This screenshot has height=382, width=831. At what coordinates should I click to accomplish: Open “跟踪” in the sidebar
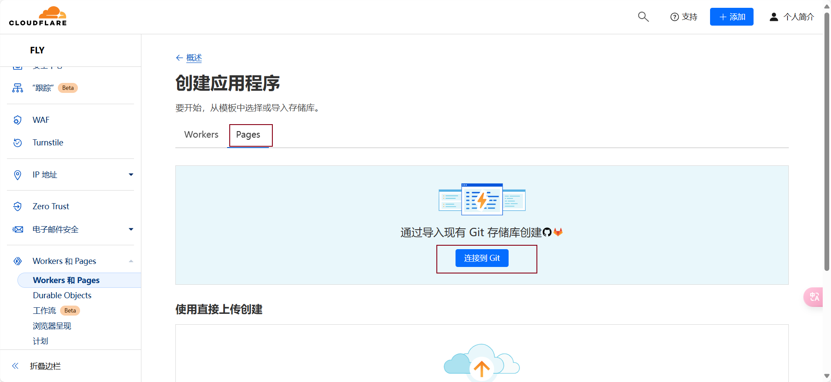coord(43,88)
